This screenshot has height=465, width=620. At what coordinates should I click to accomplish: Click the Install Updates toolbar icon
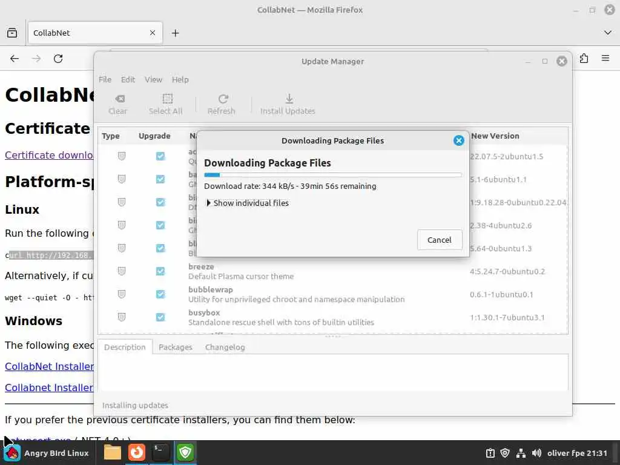click(x=288, y=104)
